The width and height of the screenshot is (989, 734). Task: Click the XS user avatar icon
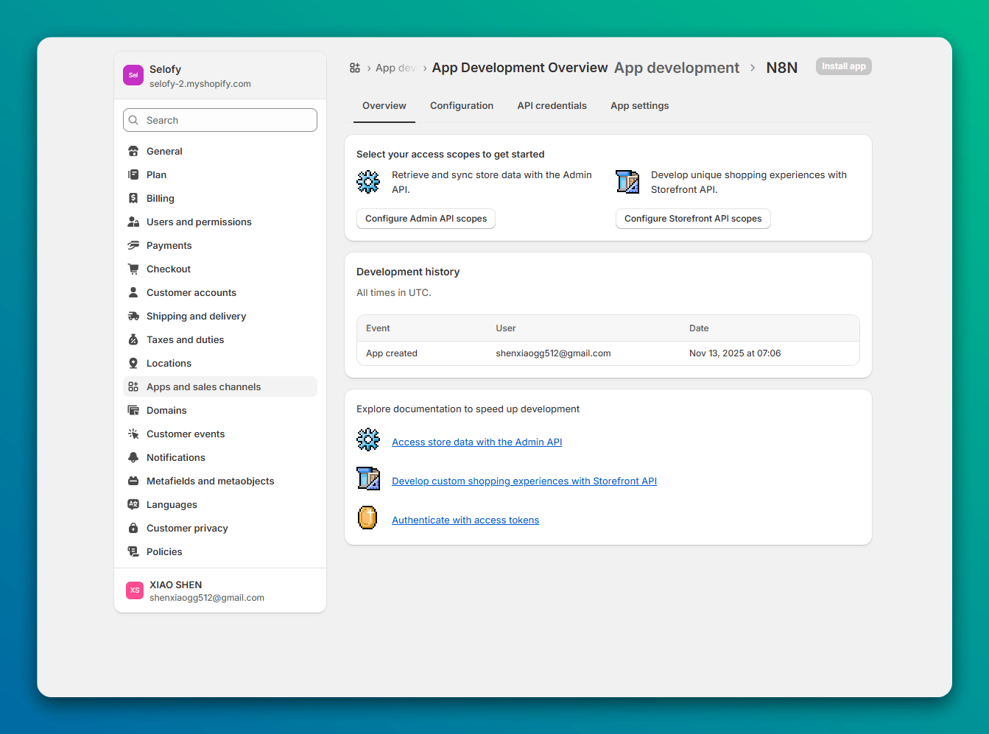tap(135, 590)
